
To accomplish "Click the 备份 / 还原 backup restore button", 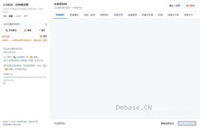I will click(174, 6).
